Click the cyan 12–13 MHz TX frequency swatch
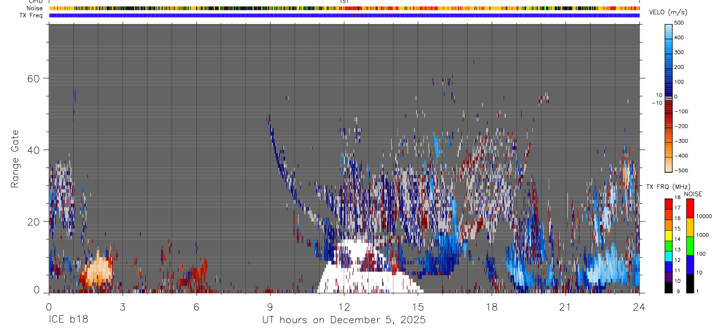The height and width of the screenshot is (332, 719). pos(669,255)
